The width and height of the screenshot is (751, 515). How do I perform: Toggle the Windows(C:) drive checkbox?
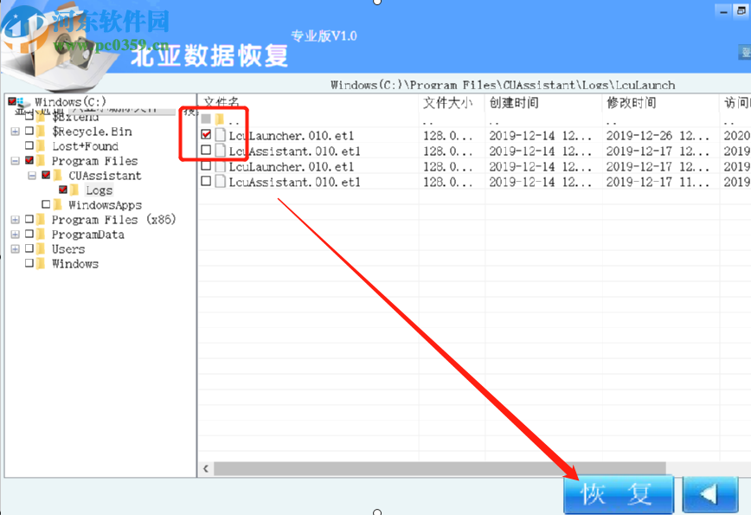pyautogui.click(x=12, y=101)
